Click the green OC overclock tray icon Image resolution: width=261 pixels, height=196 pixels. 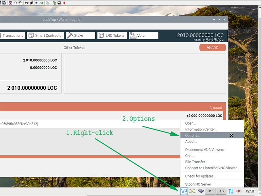[x=192, y=191]
